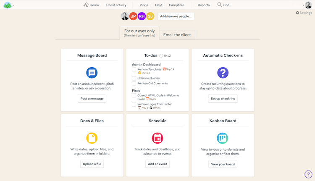The width and height of the screenshot is (315, 181).
Task: Click the Basecamp logo
Action: [x=7, y=5]
